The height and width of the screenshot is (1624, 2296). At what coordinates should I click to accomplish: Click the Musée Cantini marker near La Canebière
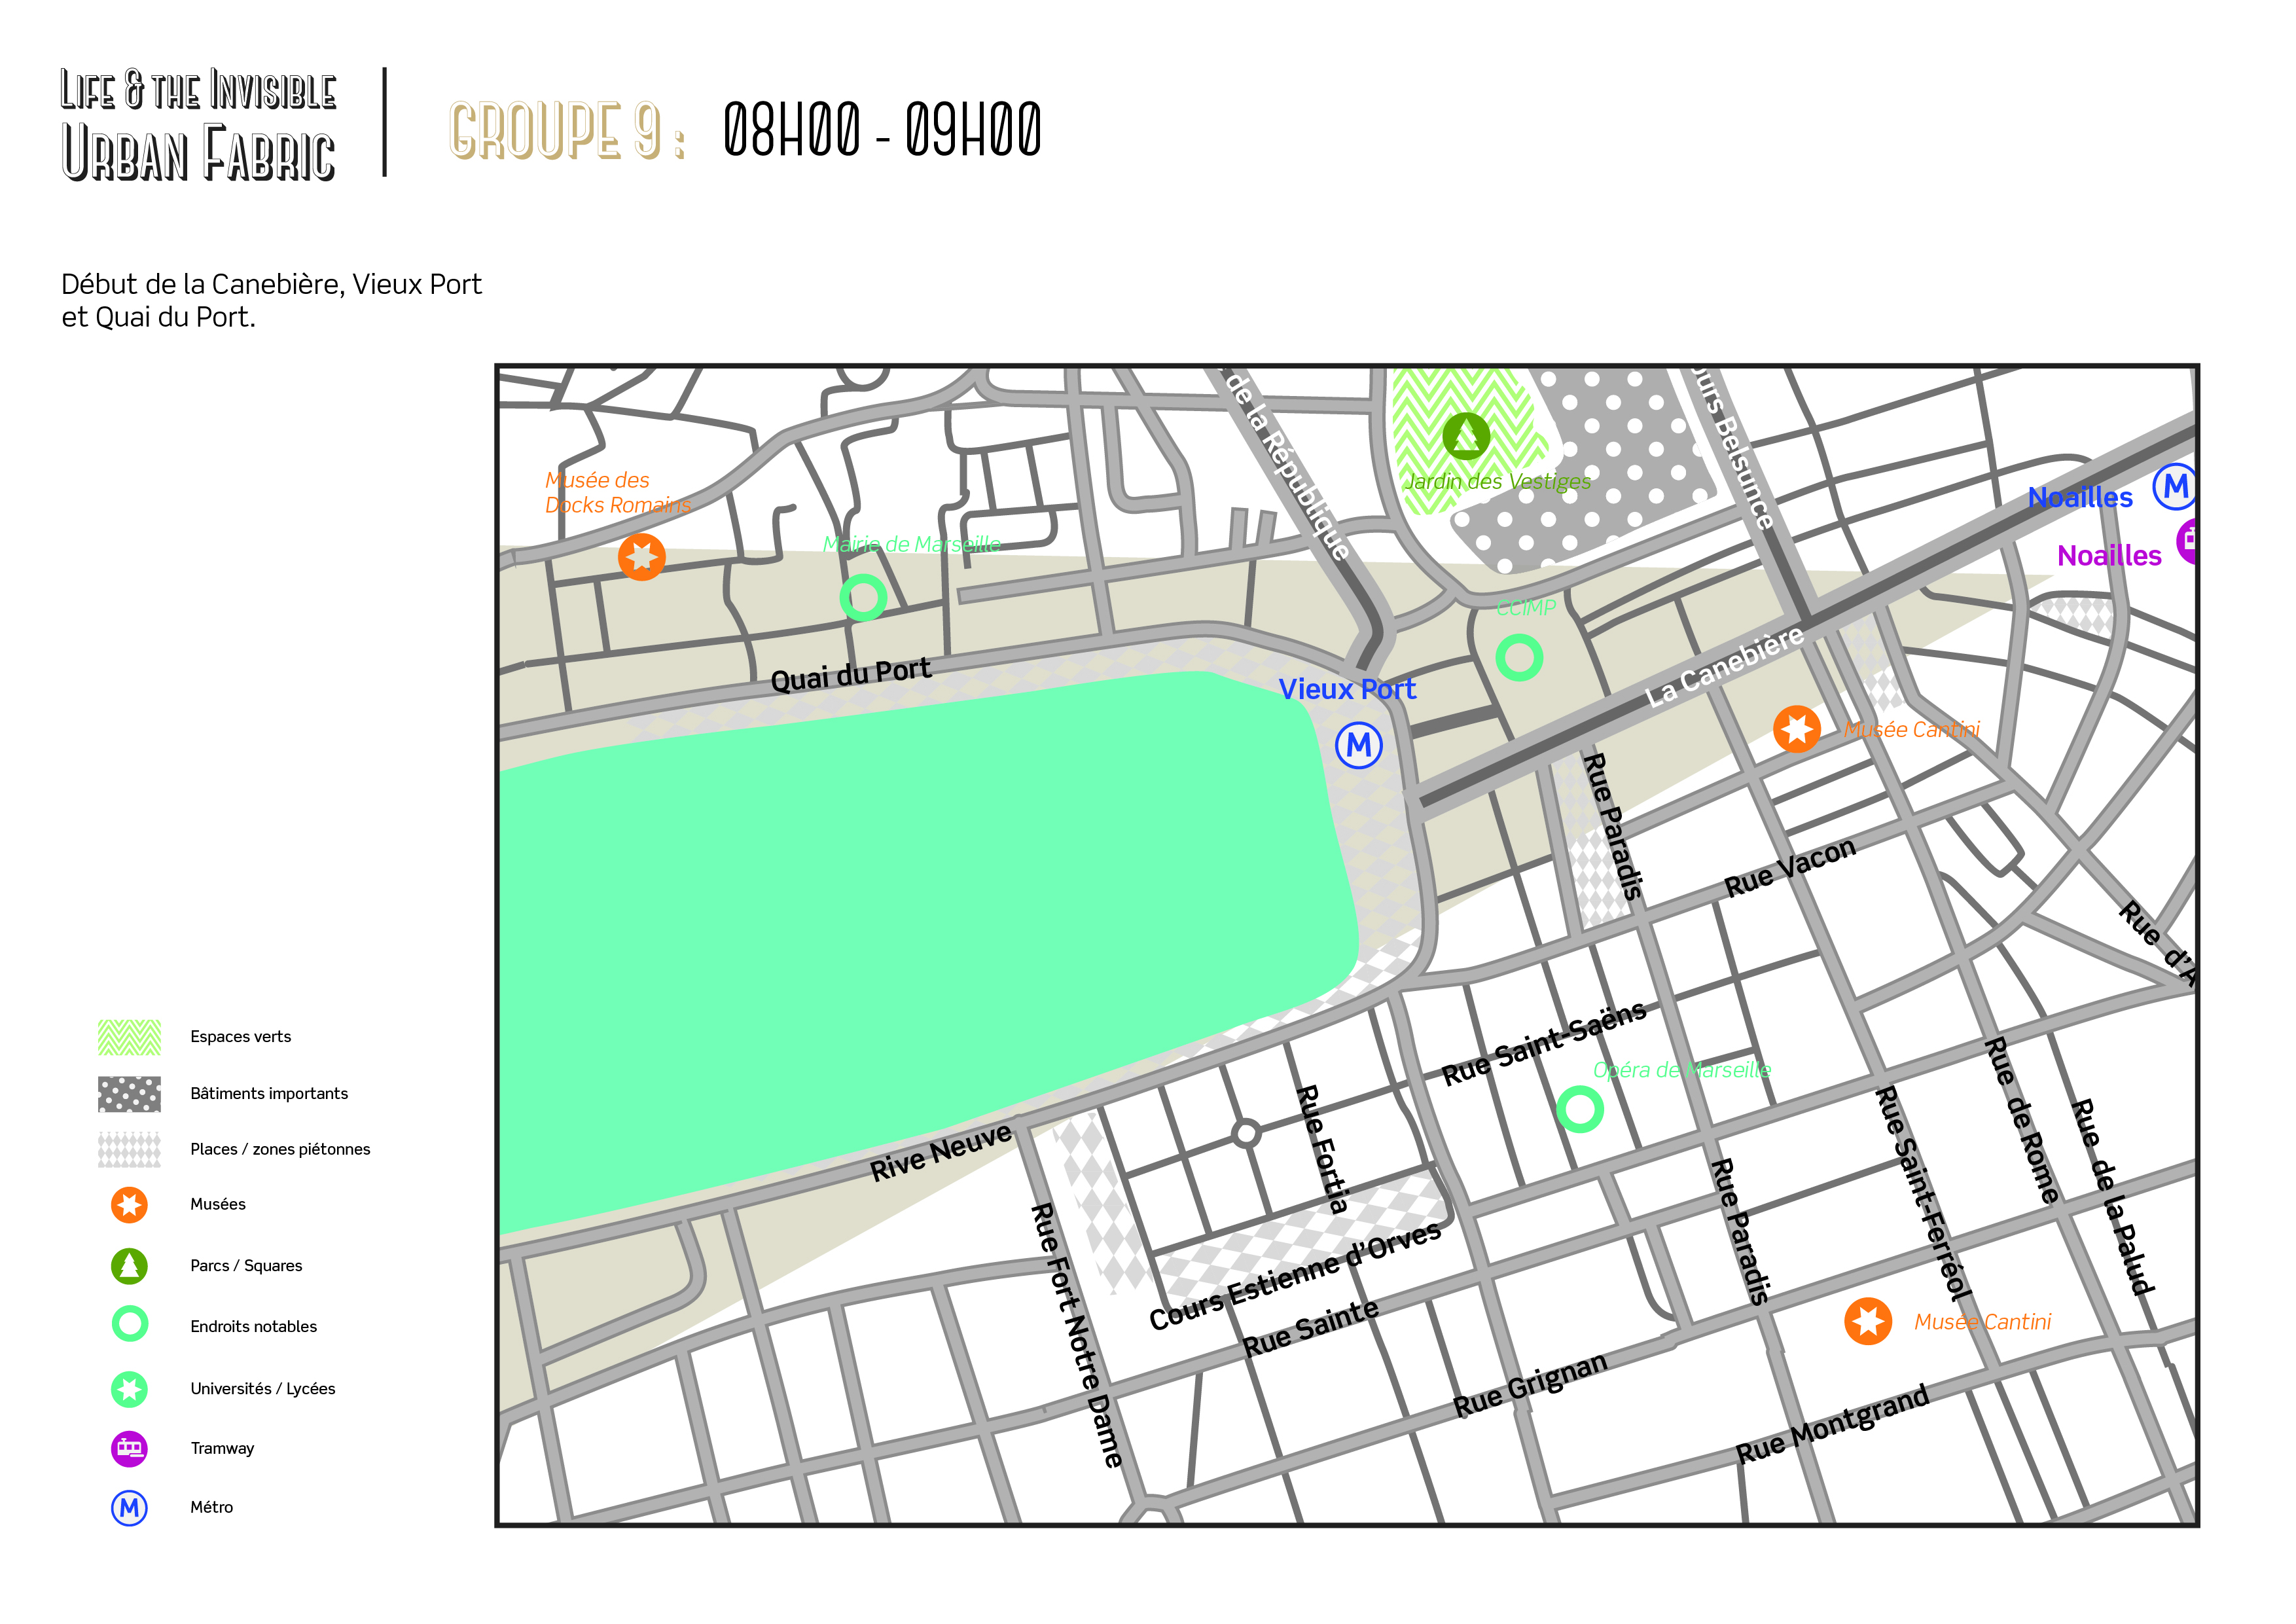tap(1796, 729)
